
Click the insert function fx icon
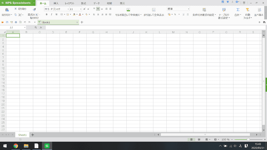(x=41, y=28)
